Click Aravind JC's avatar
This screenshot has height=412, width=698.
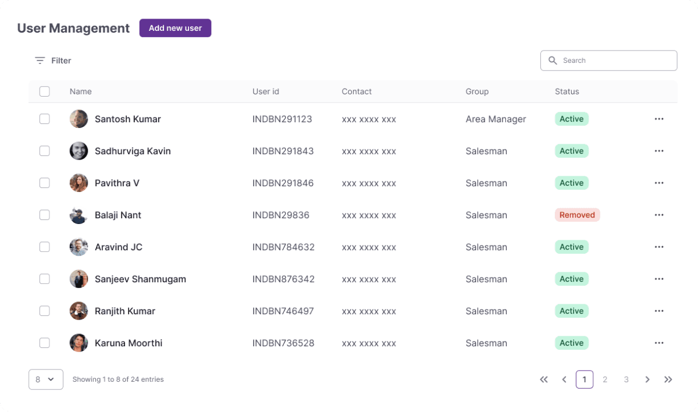[x=79, y=247]
